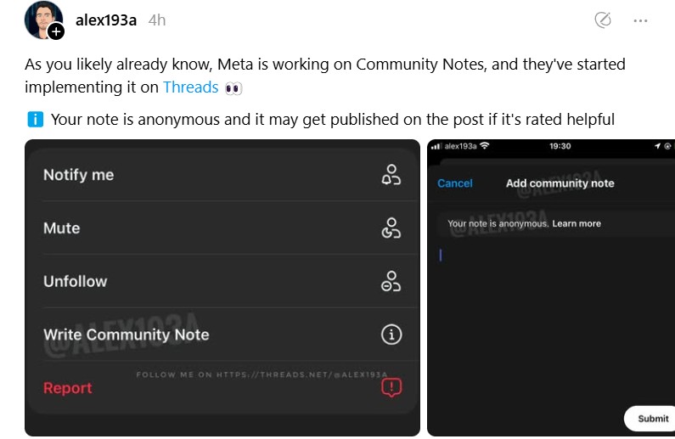Image resolution: width=675 pixels, height=439 pixels.
Task: Open the Learn more link
Action: click(577, 224)
